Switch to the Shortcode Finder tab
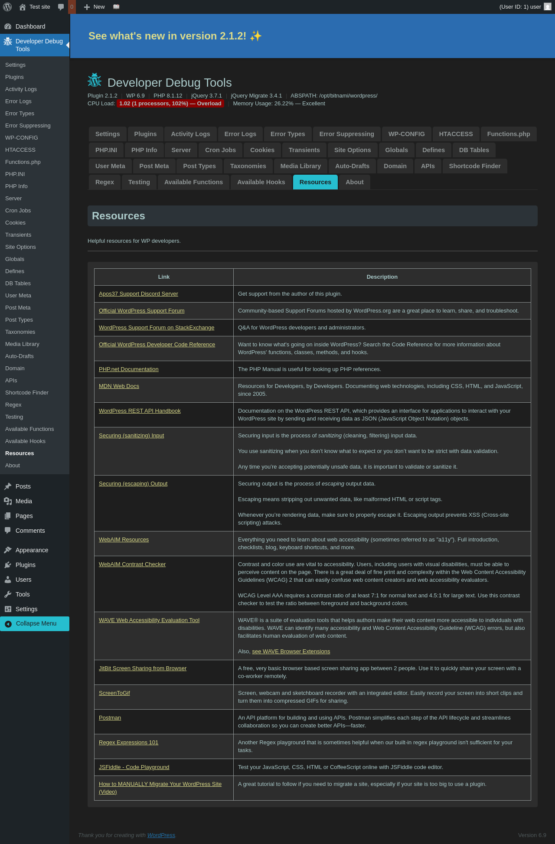 (x=475, y=166)
